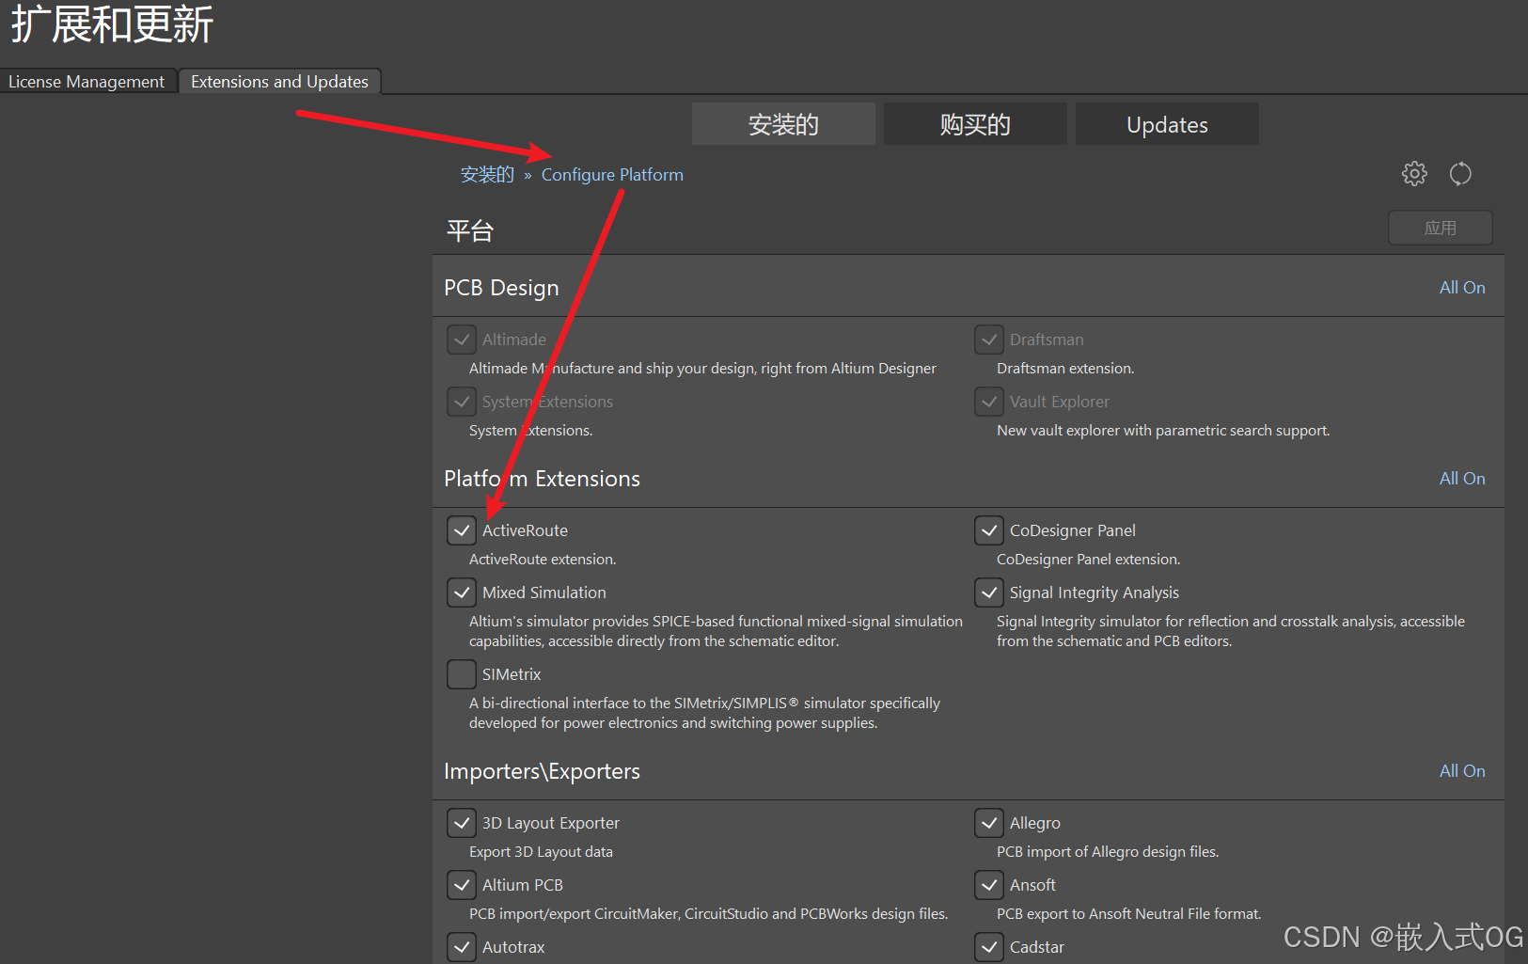Screen dimensions: 1528x964
Task: Click the Ansoft label
Action: 1032,885
